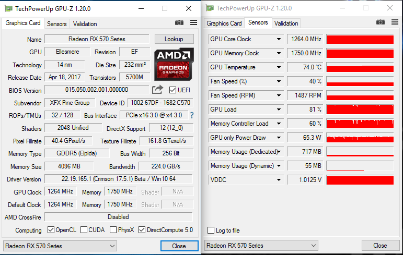Click the screenshot camera icon in Sensors window
The width and height of the screenshot is (403, 255).
[x=381, y=22]
